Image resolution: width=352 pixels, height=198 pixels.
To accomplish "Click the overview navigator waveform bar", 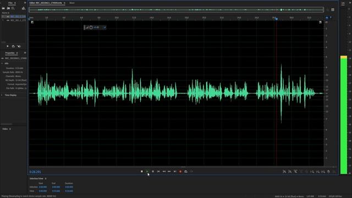I will (176, 10).
